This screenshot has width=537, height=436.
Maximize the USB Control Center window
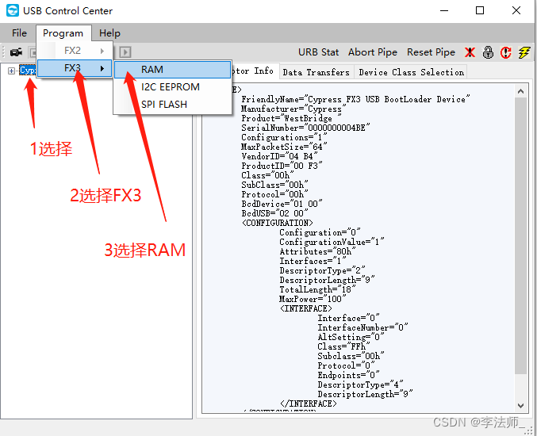click(x=480, y=10)
